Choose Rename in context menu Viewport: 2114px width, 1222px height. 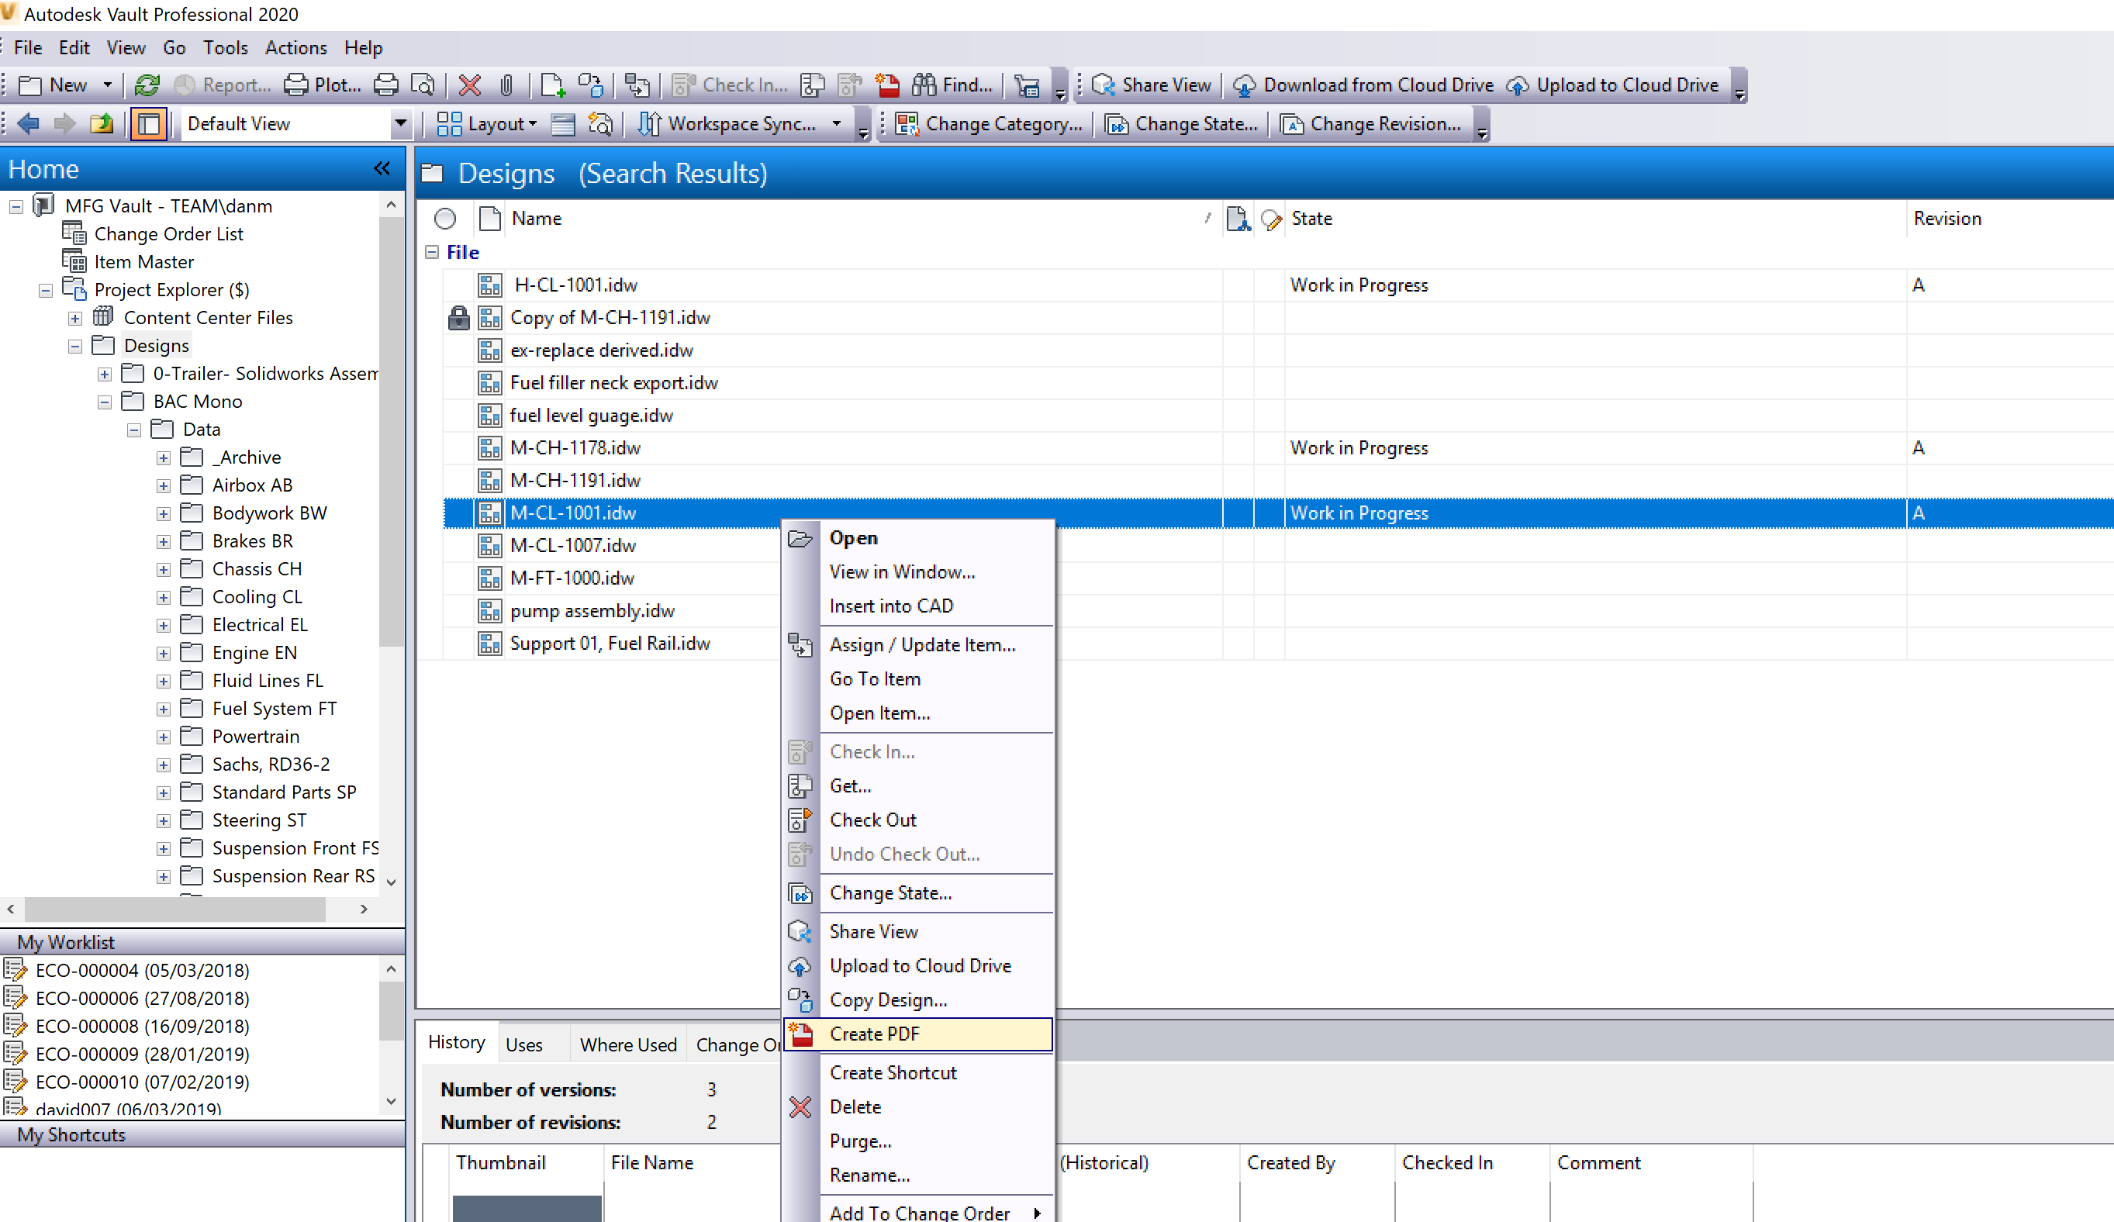point(917,1175)
